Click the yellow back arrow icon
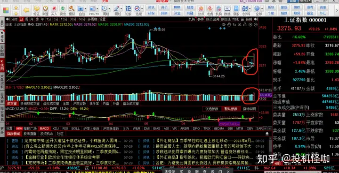 (26, 10)
